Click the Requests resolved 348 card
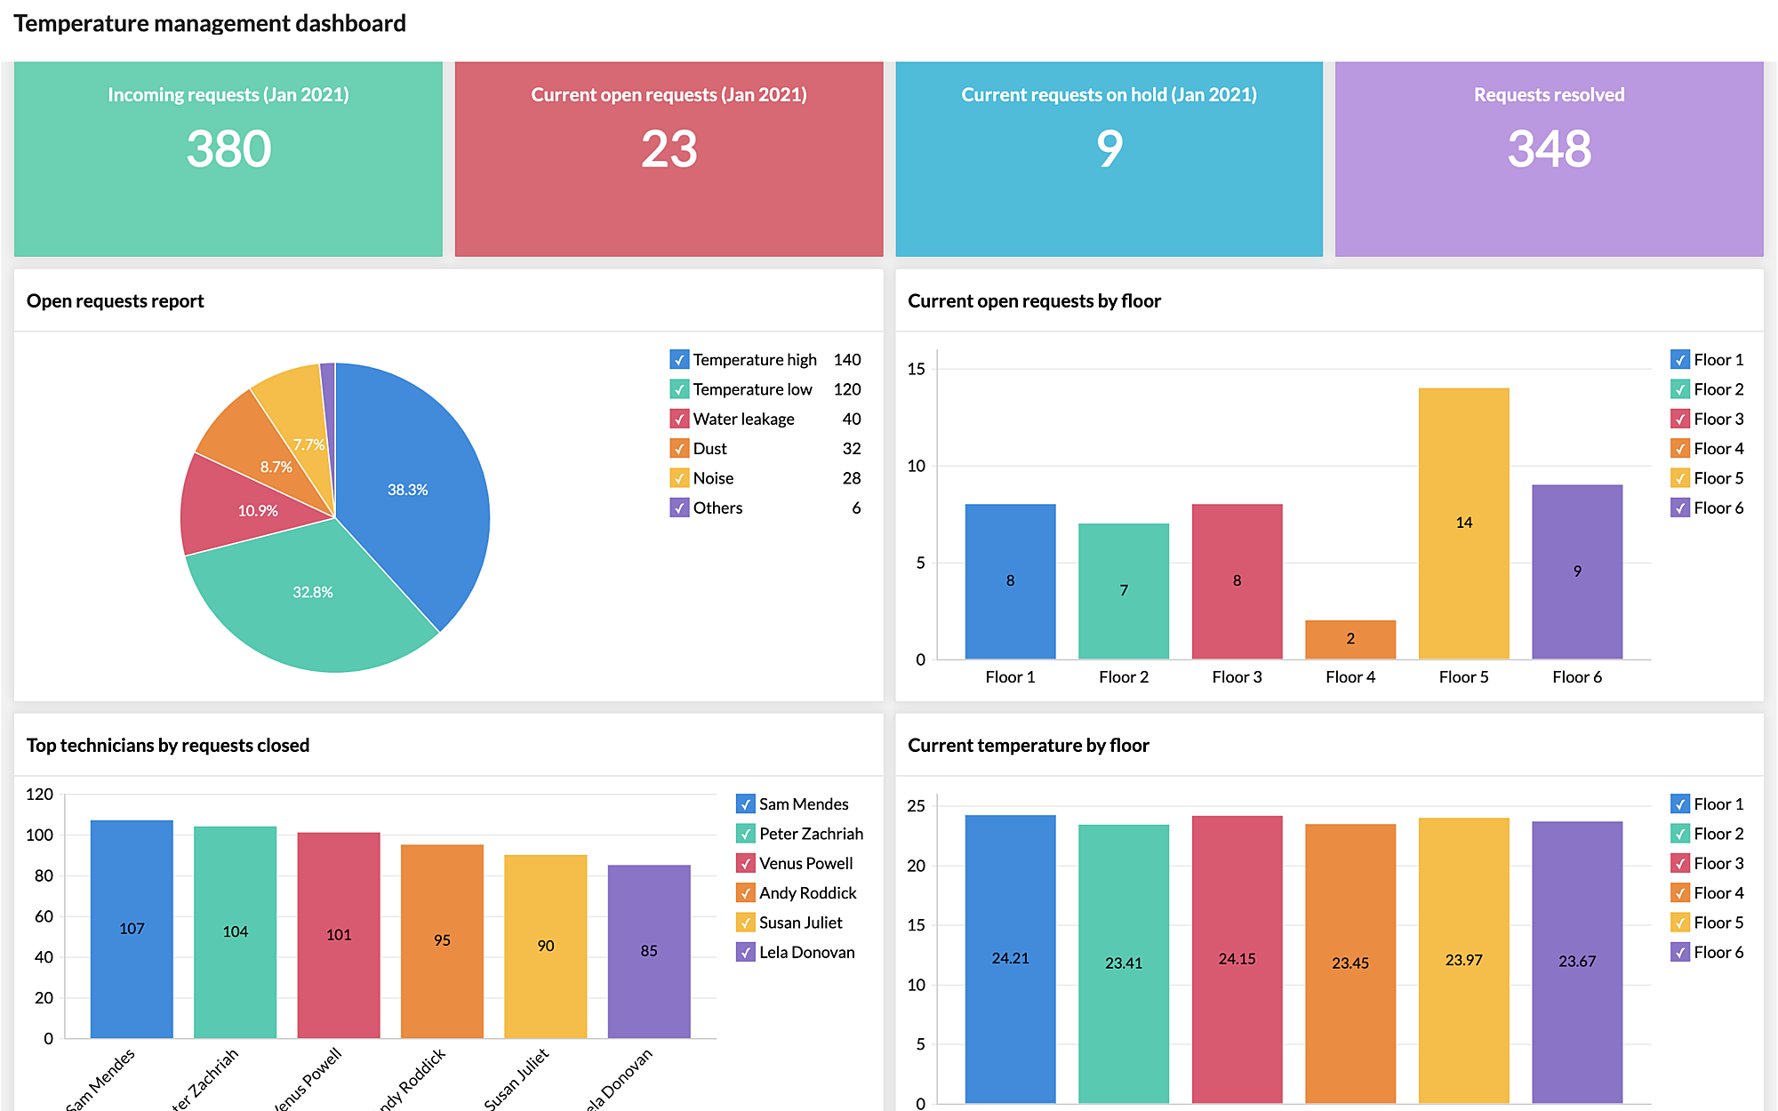 [1549, 158]
